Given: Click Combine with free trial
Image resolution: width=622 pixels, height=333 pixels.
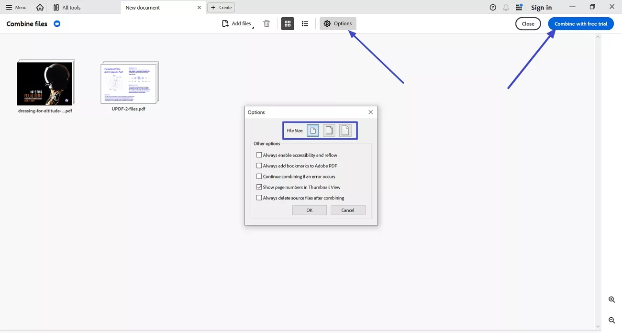Looking at the screenshot, I should (x=580, y=23).
